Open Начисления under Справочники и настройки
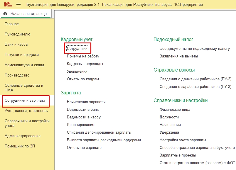This screenshot has width=236, height=170. (170, 125)
